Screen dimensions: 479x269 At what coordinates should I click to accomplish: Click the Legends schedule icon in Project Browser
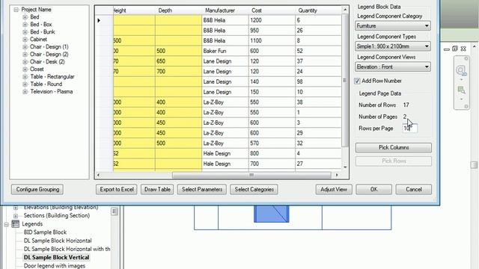pos(15,224)
